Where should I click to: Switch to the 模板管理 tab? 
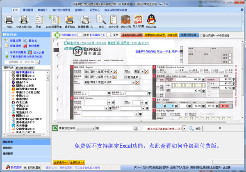28,10
